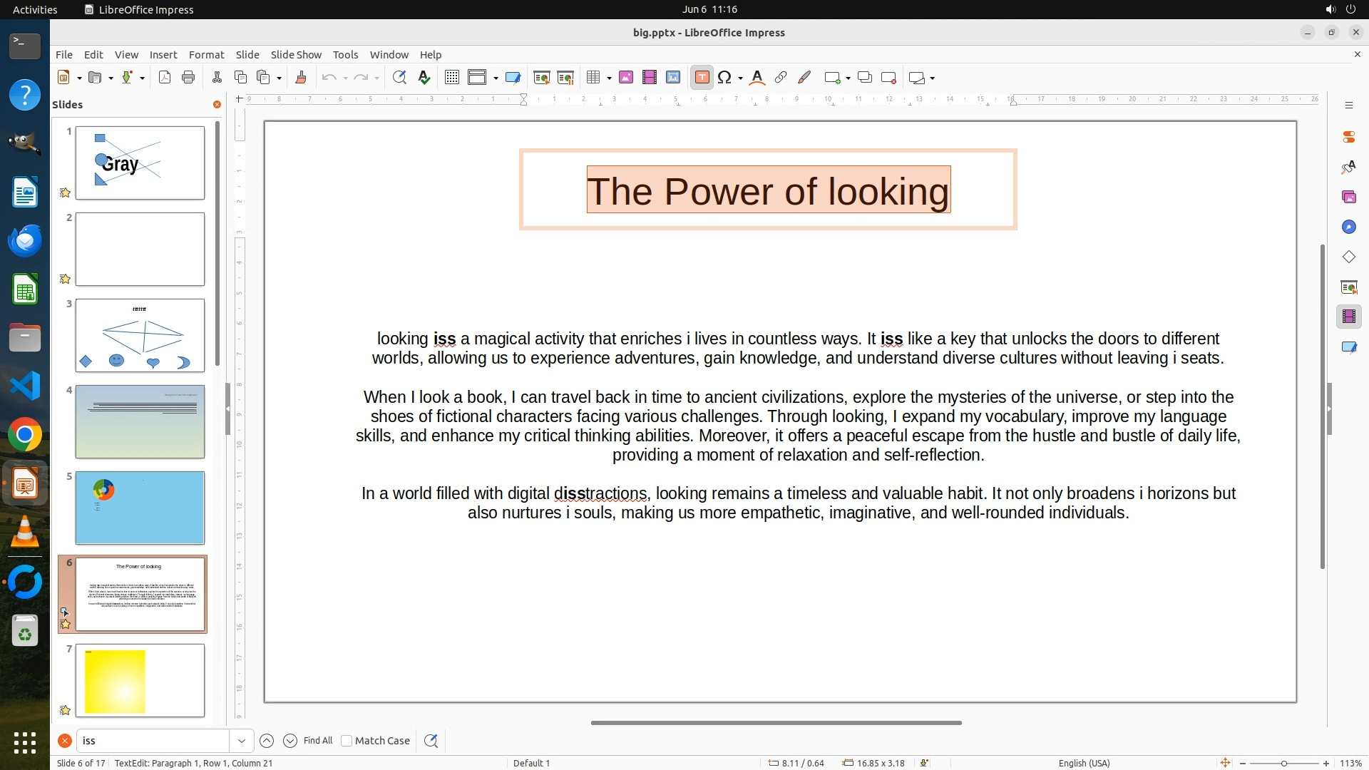Toggle the Insert Text Box tool
Viewport: 1369px width, 770px height.
702,78
